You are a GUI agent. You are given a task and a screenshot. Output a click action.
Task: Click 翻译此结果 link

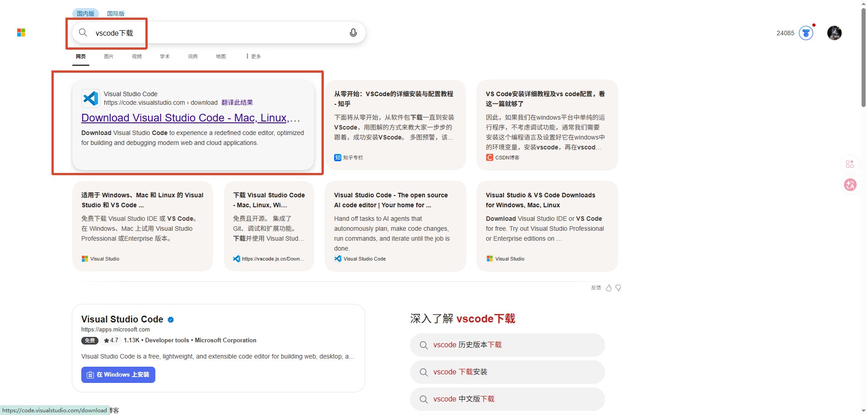(x=237, y=103)
